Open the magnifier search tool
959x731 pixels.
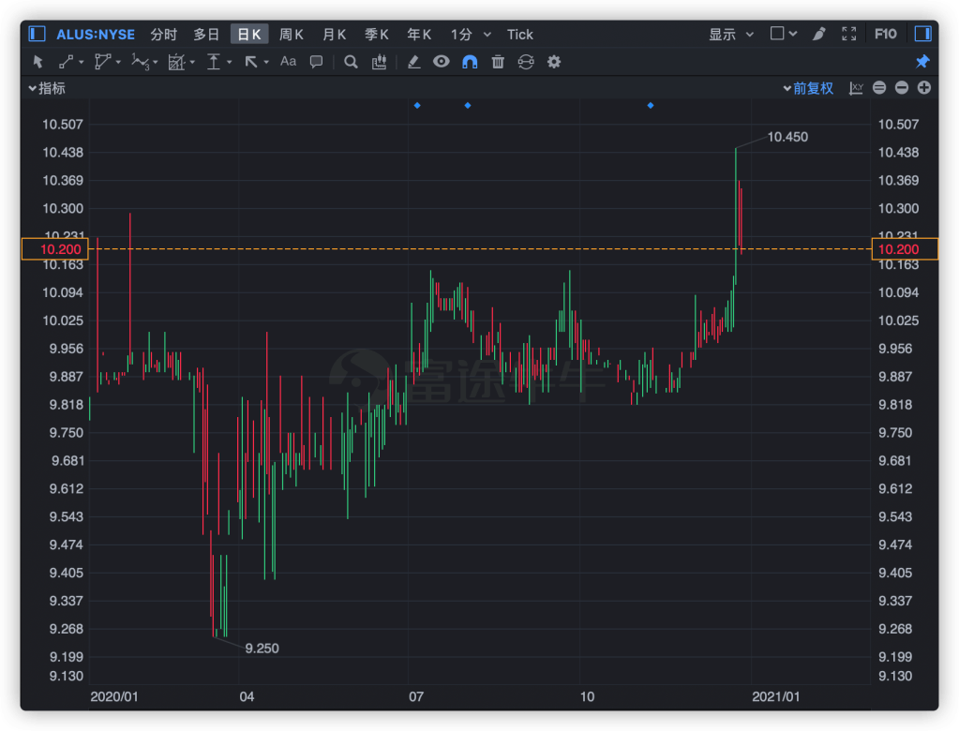pos(351,62)
